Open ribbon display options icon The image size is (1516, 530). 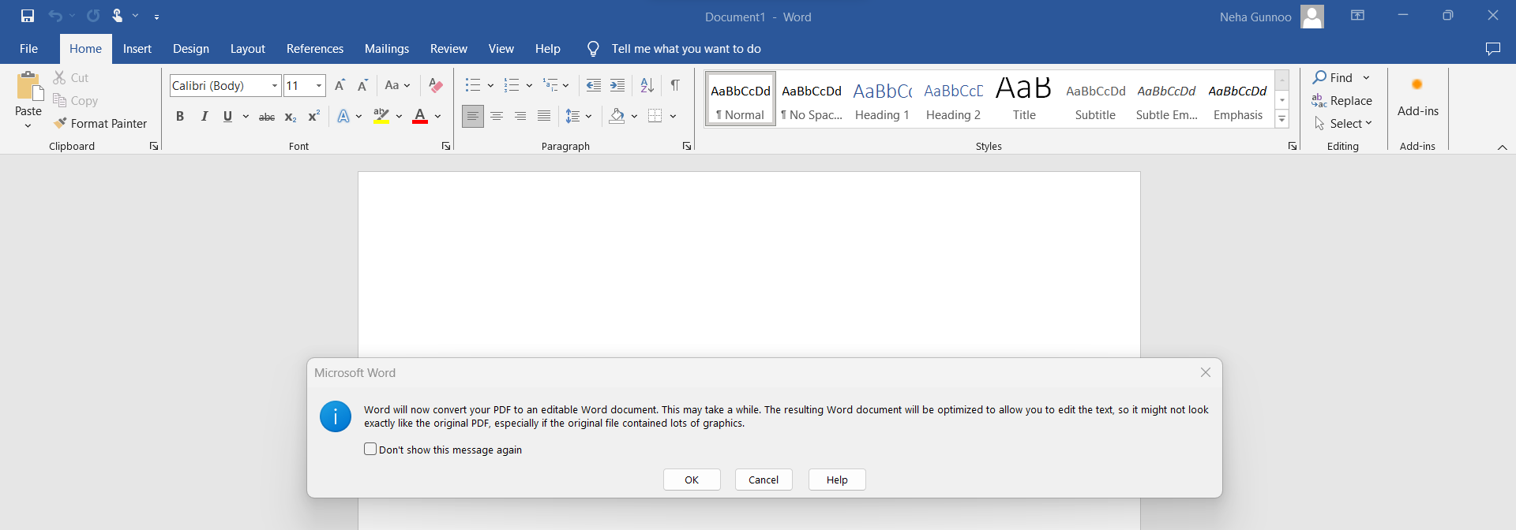pyautogui.click(x=1358, y=16)
